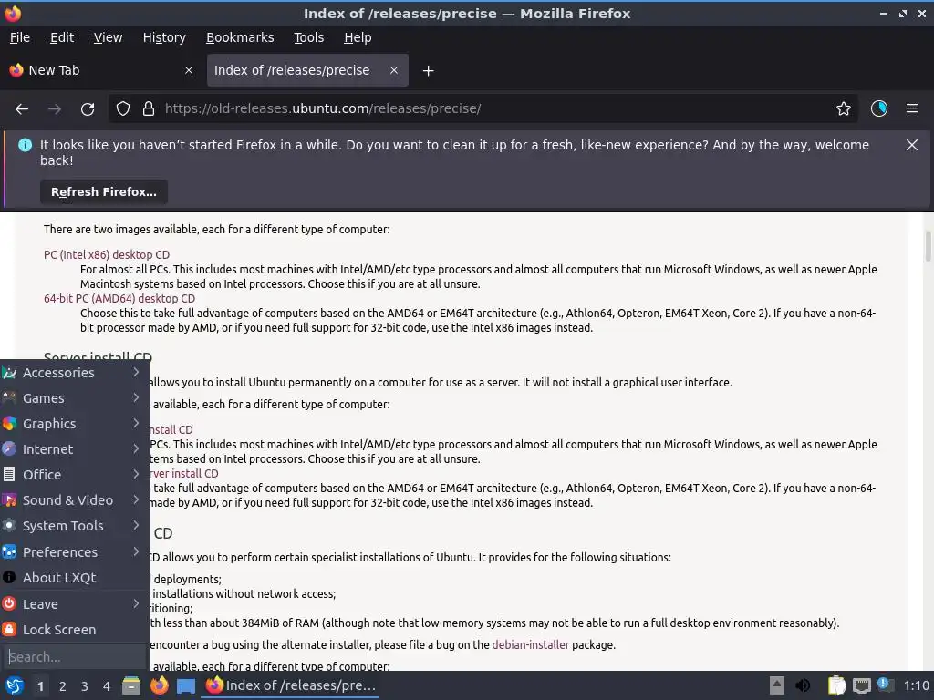Go back to the previous page

point(22,109)
